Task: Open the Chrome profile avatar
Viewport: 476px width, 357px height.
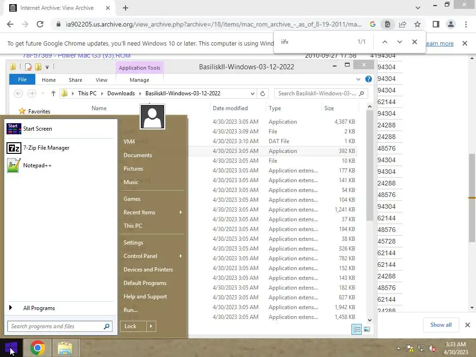Action: click(451, 24)
